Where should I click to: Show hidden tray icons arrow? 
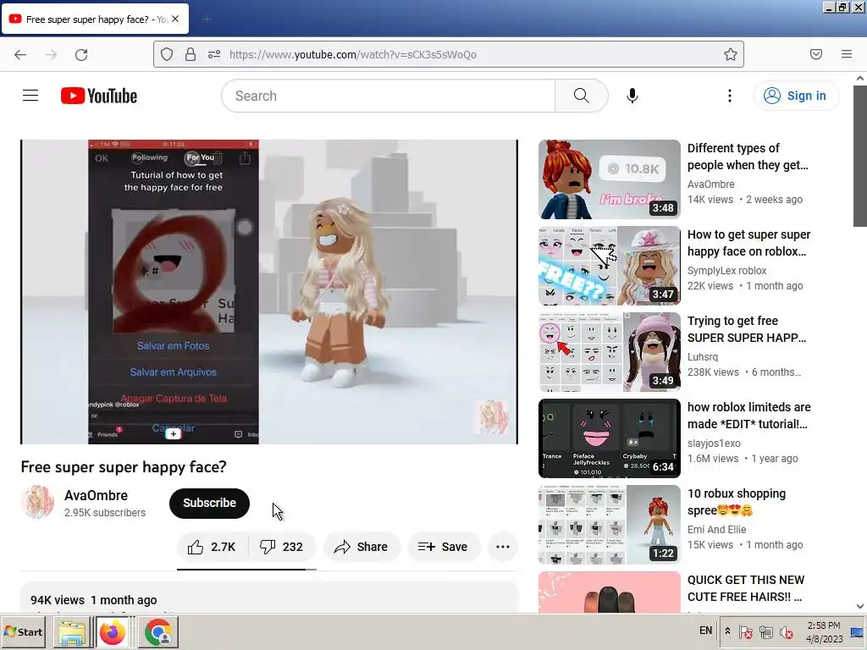click(x=727, y=631)
